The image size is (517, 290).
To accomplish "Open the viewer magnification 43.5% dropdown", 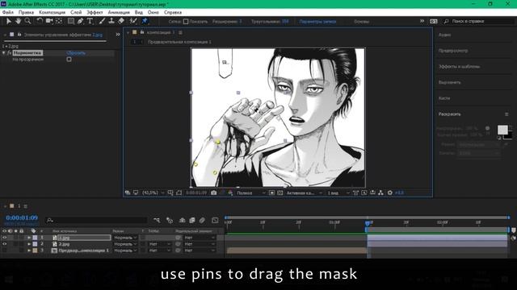I will [x=153, y=193].
